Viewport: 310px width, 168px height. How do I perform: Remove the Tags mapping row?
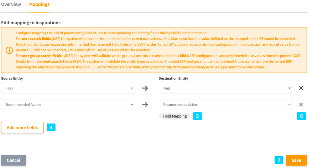301,88
